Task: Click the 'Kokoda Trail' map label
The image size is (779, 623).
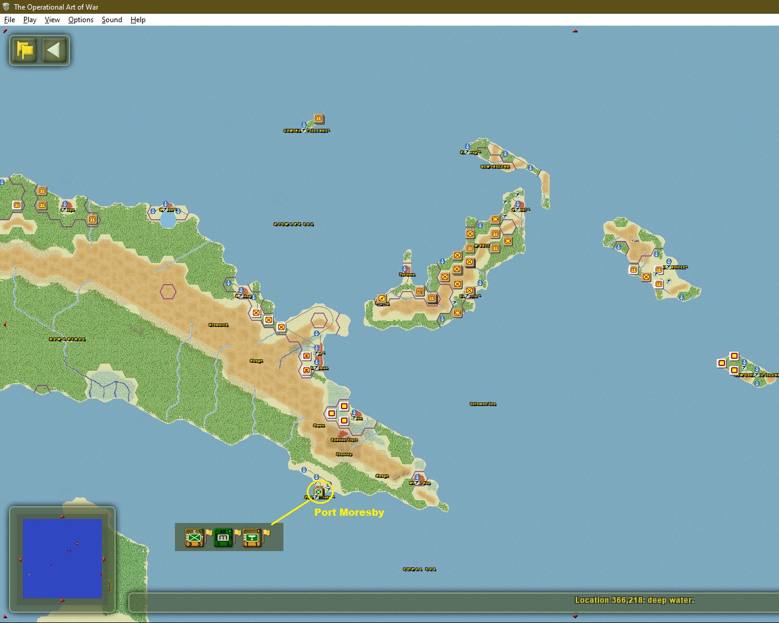Action: click(344, 440)
